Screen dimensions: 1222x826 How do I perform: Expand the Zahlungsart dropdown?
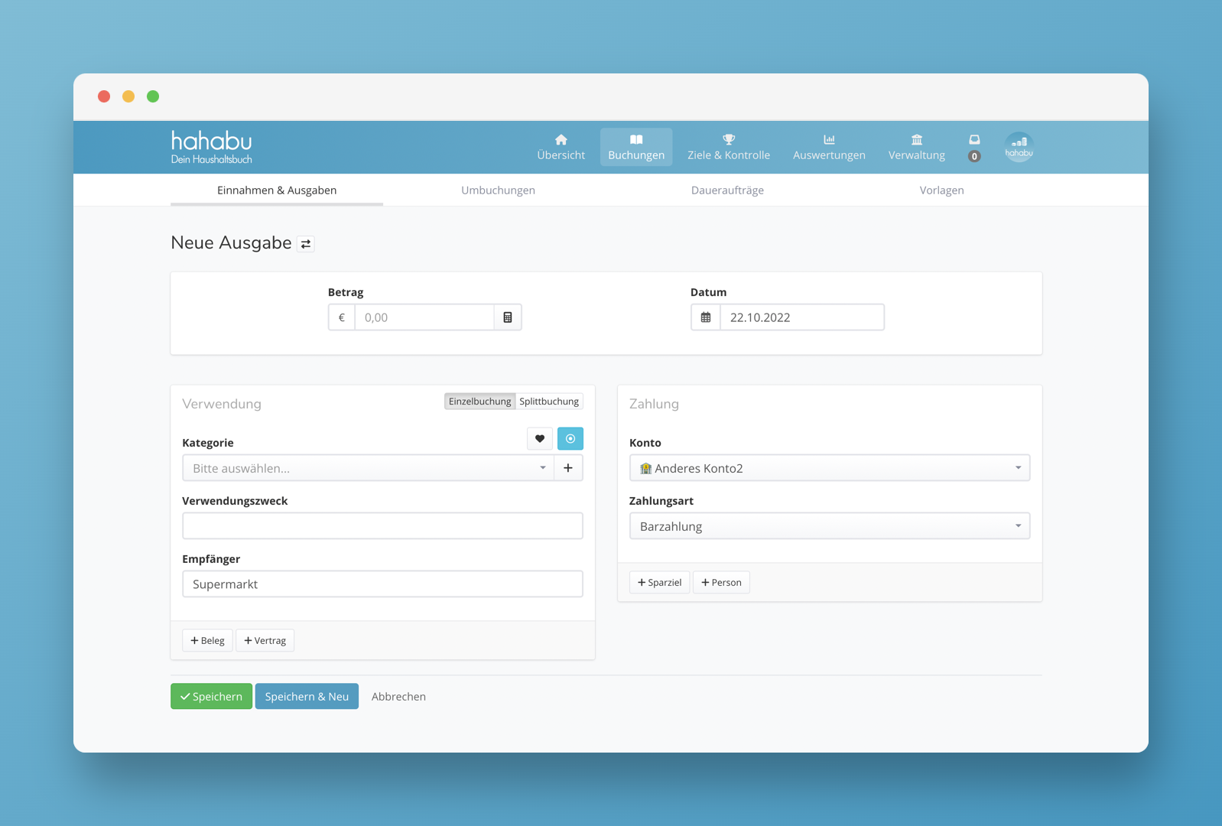[x=829, y=526]
